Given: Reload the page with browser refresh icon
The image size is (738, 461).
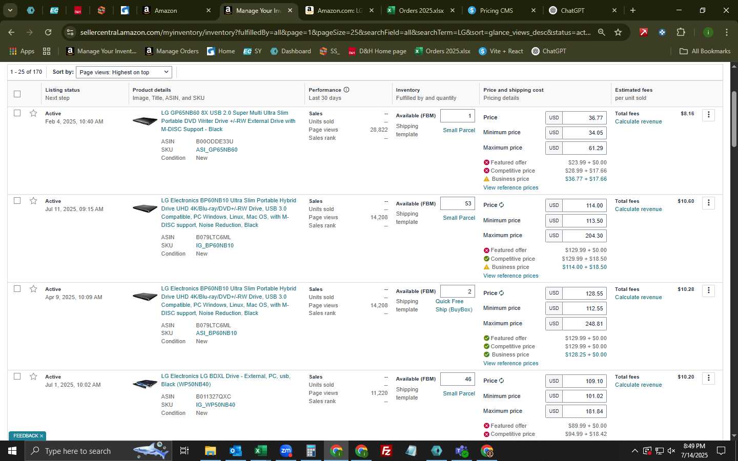Looking at the screenshot, I should (48, 32).
